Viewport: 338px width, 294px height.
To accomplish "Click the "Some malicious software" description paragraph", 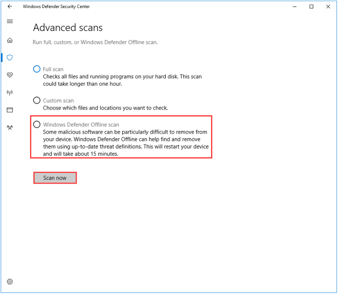I will click(126, 143).
